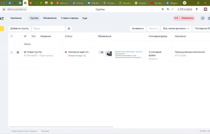Viewport: 210px width, 134px height.
Task: Open gear settings for Новая группа row
Action: (x=18, y=52)
